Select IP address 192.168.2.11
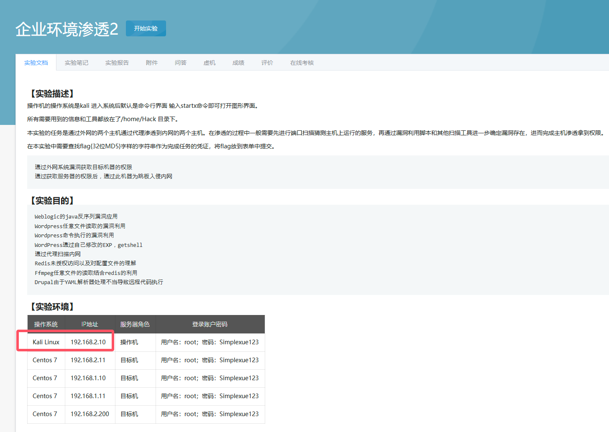The height and width of the screenshot is (432, 609). pos(88,360)
